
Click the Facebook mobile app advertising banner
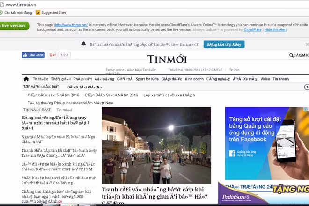[x=267, y=143]
